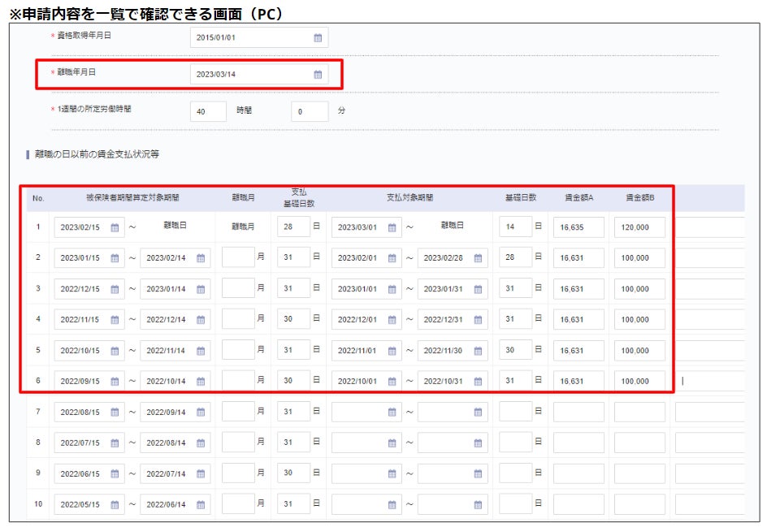
Task: Open calendar icon beside 2023/02/14 in row 2
Action: 201,258
